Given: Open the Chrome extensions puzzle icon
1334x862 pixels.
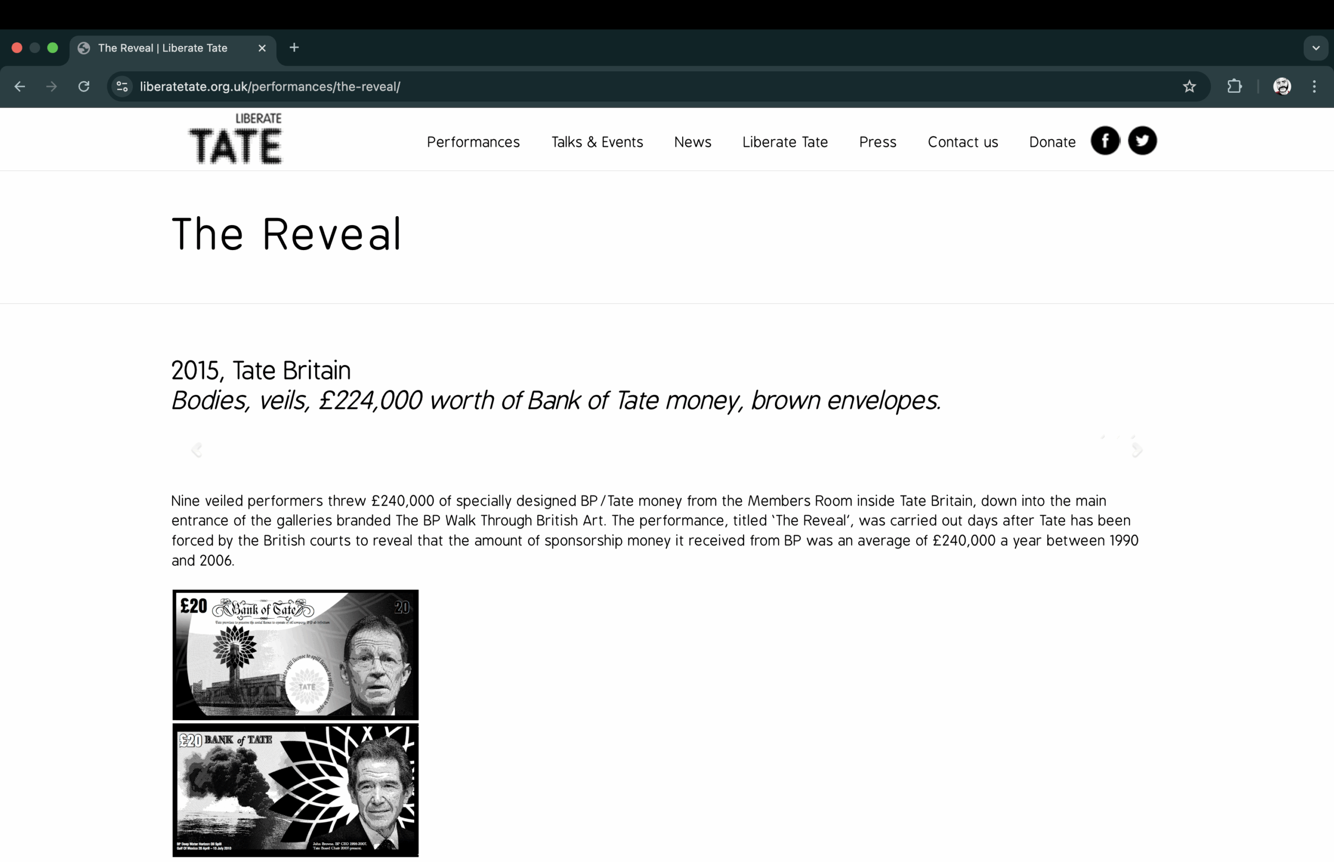Looking at the screenshot, I should 1234,86.
